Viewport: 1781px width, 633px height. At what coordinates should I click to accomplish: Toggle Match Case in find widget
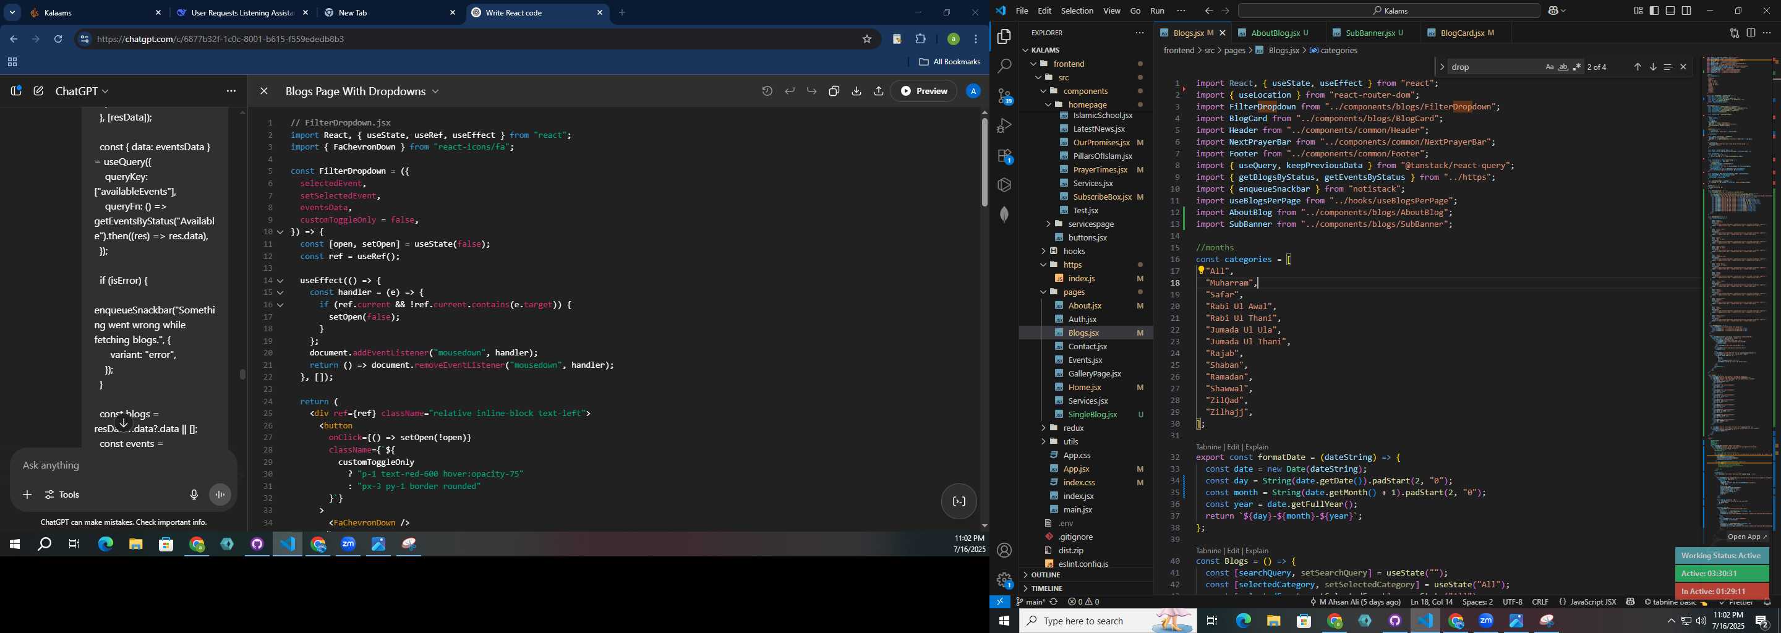click(1549, 67)
